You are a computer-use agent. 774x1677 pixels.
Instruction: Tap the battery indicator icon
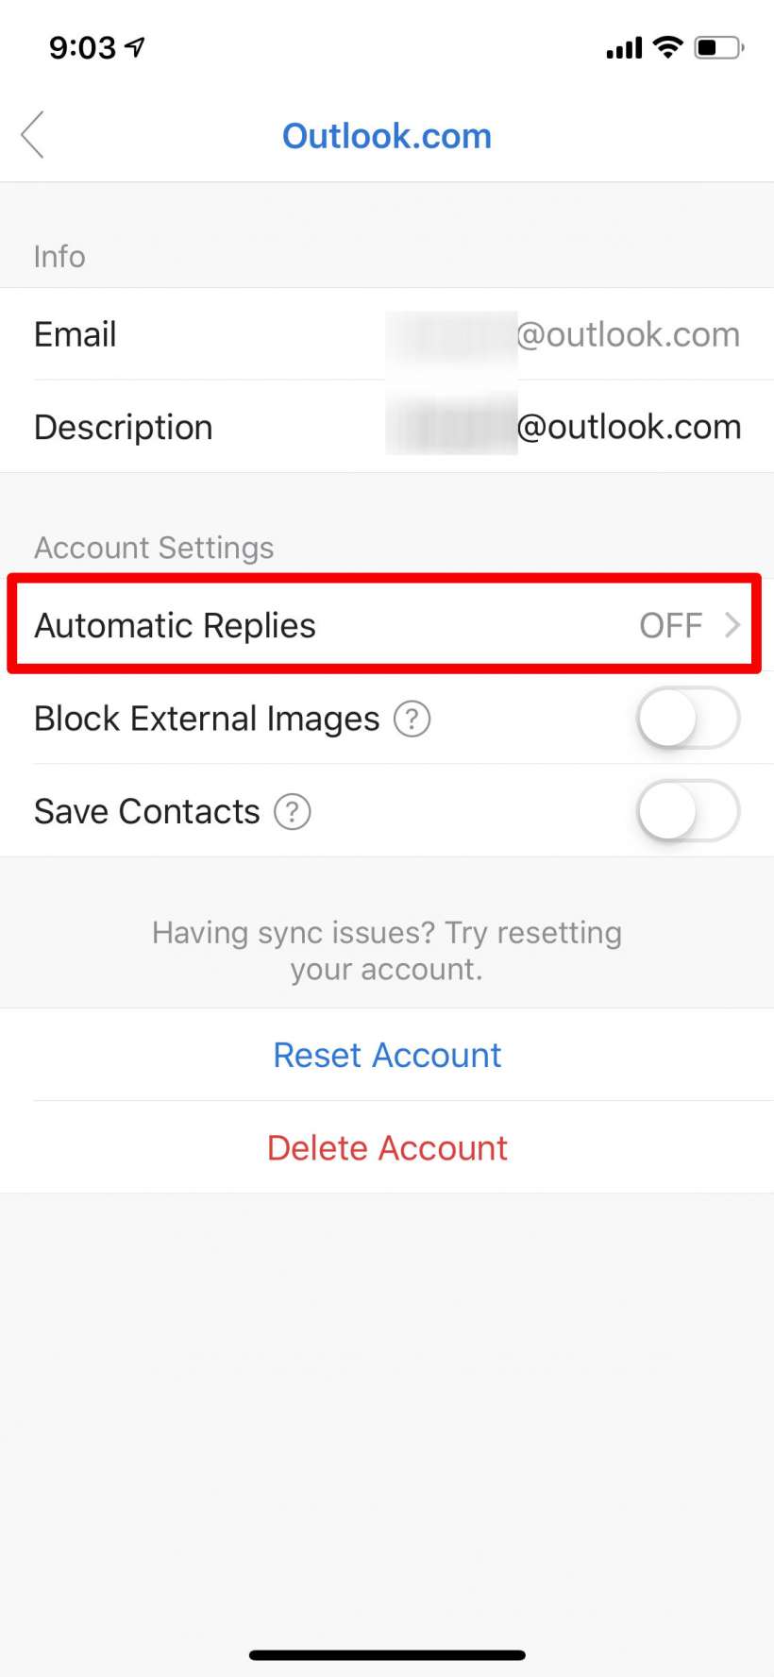coord(719,45)
